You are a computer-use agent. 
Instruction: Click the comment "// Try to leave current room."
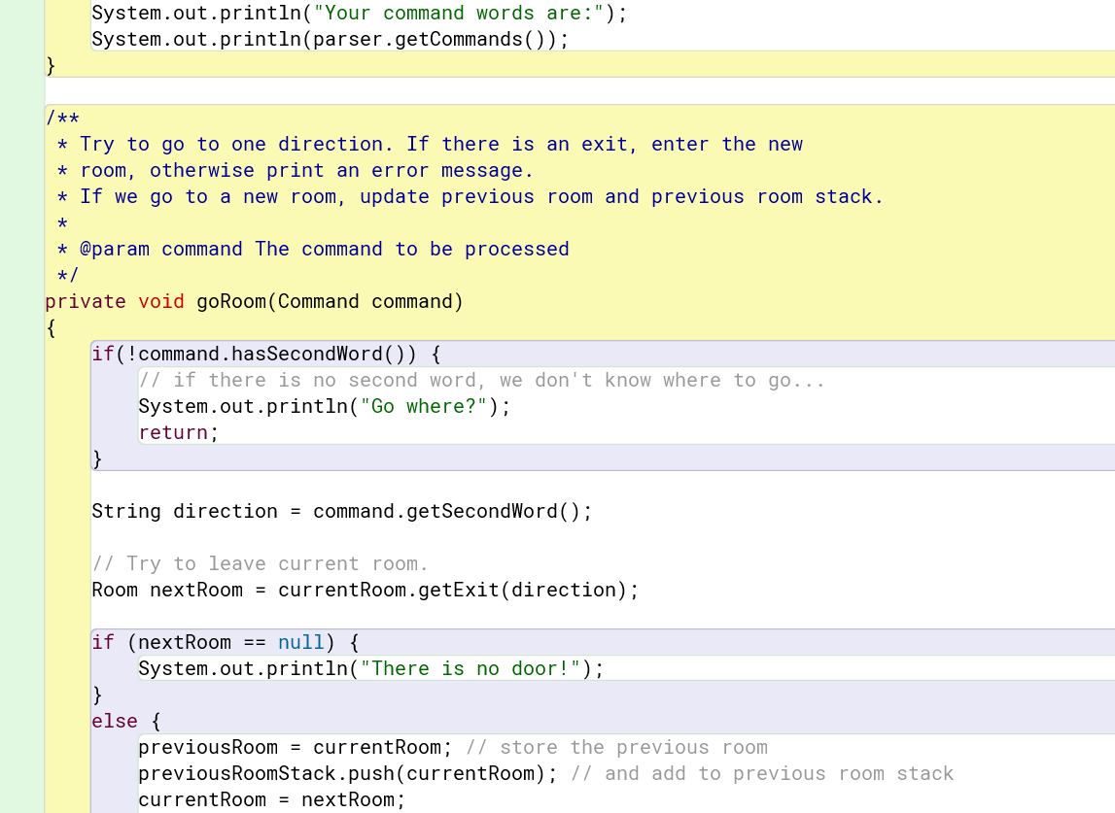261,564
